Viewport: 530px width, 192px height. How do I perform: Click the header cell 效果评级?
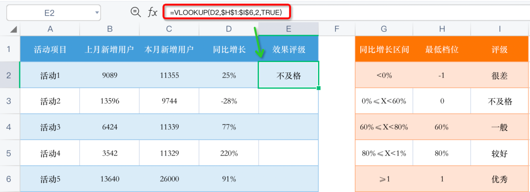(289, 49)
